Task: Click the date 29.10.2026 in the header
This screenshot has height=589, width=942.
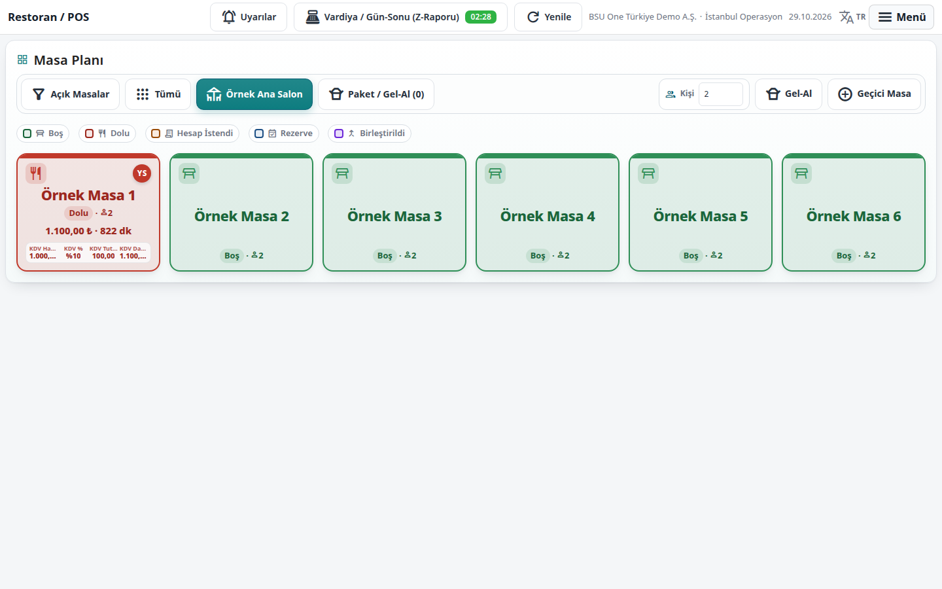Action: click(x=810, y=17)
